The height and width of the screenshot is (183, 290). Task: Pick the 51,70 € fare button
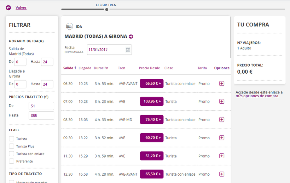pos(152,156)
